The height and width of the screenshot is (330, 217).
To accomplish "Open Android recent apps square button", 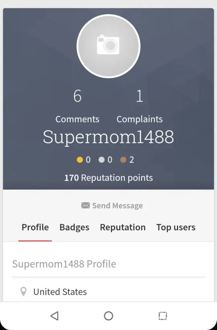I will (x=163, y=316).
